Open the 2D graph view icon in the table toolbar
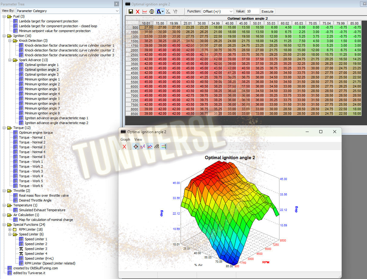The height and width of the screenshot is (279, 367). [145, 11]
